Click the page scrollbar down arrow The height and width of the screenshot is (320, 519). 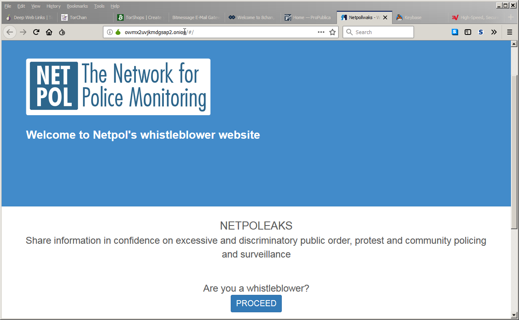(x=514, y=315)
